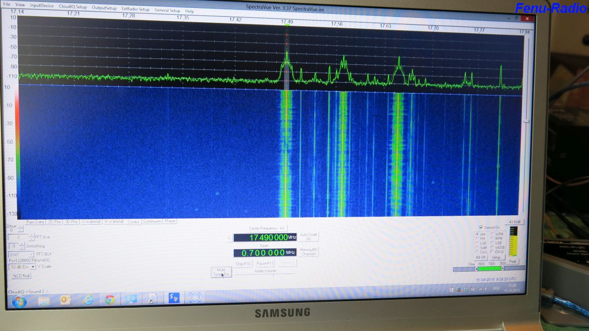
Task: Launch Google Chrome from the taskbar
Action: 109,299
